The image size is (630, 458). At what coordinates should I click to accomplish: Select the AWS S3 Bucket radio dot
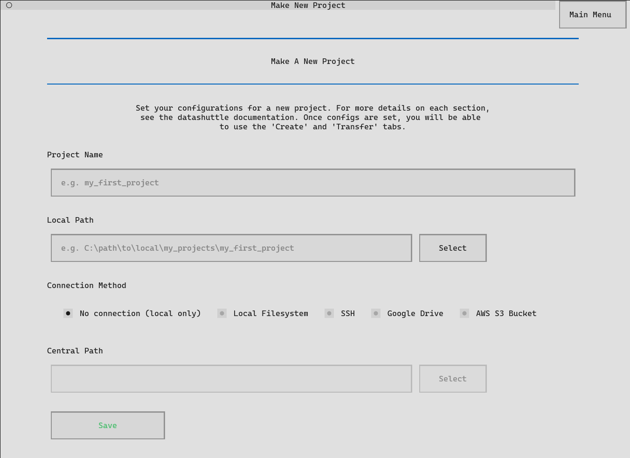coord(464,313)
